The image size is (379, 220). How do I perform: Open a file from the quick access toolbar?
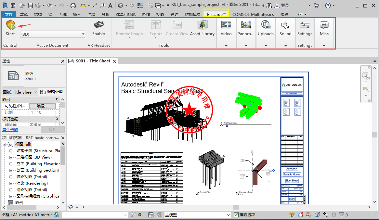22,5
